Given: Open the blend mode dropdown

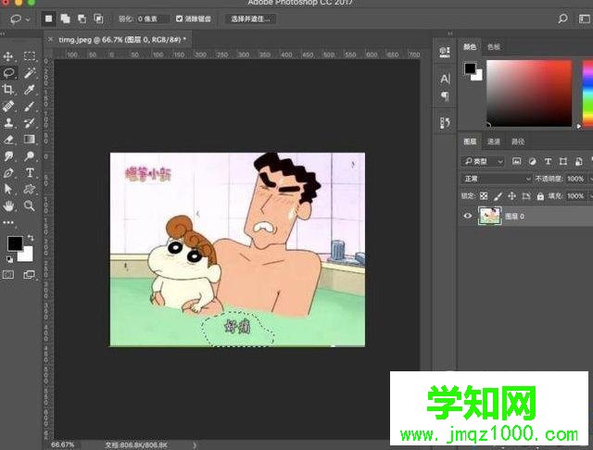Looking at the screenshot, I should tap(497, 179).
